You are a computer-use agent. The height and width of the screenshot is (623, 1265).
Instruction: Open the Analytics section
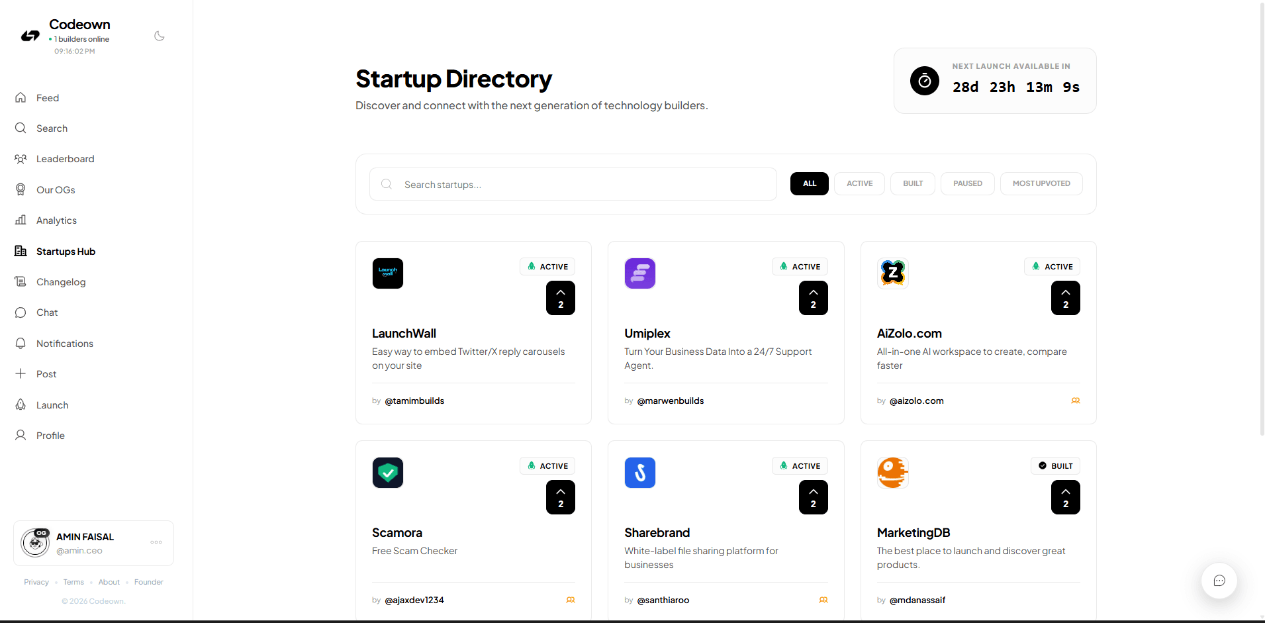(21, 220)
